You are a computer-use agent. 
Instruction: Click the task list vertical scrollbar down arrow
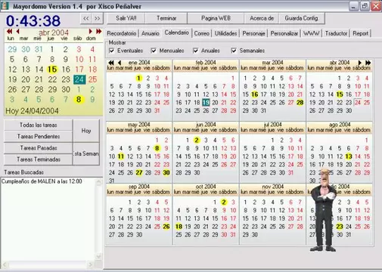point(98,257)
